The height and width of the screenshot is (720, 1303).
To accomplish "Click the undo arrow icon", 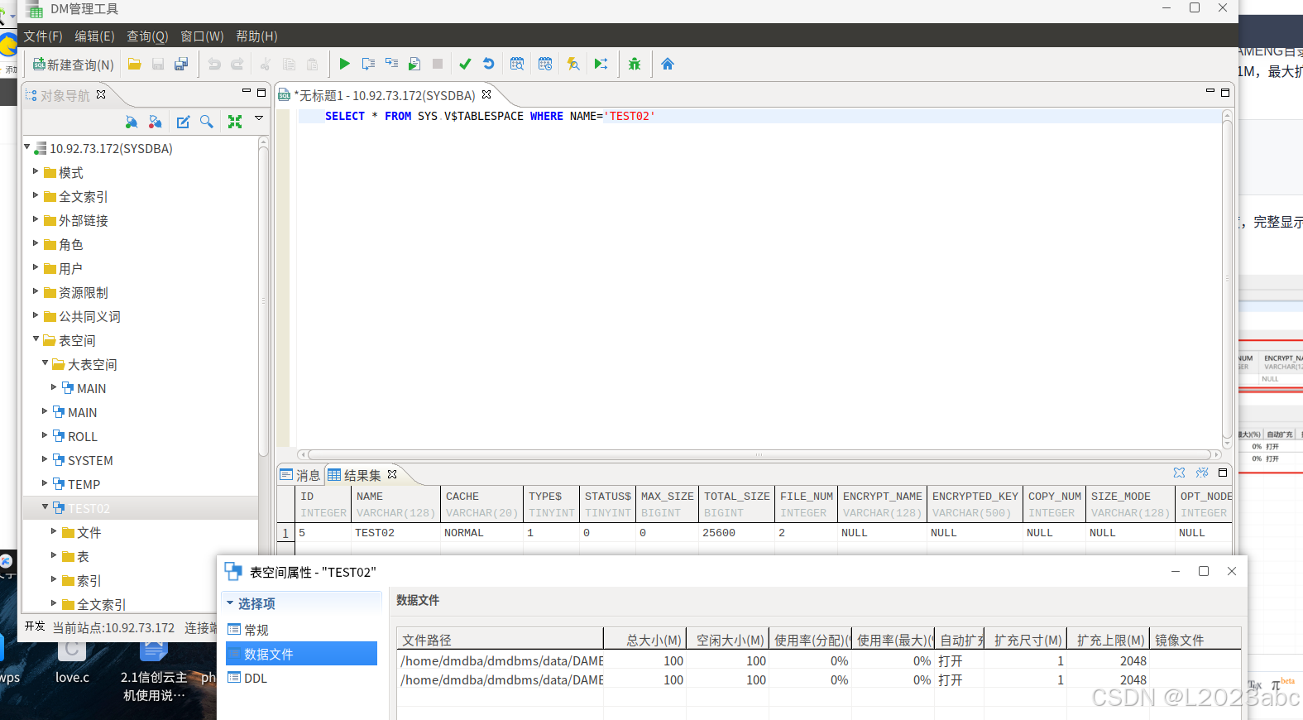I will pos(214,64).
